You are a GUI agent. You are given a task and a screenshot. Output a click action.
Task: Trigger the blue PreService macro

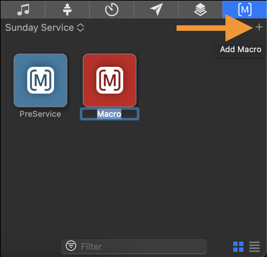click(x=40, y=80)
